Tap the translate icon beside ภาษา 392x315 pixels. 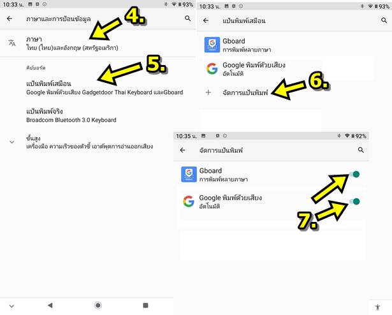click(x=11, y=43)
